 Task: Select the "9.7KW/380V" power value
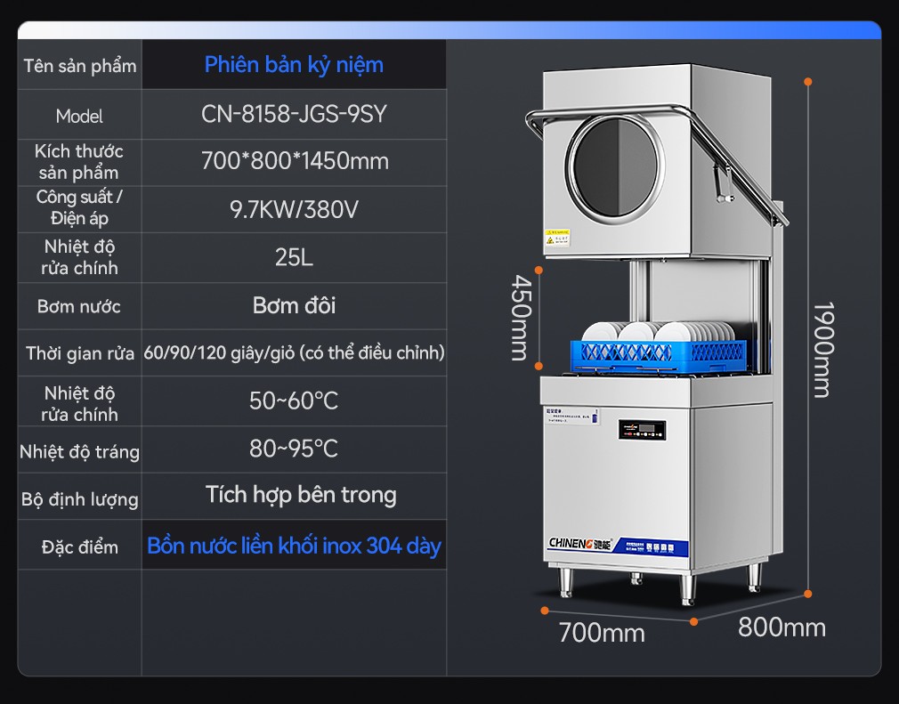click(294, 210)
